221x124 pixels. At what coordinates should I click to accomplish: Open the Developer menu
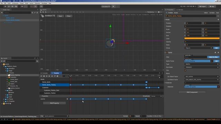click(x=45, y=3)
